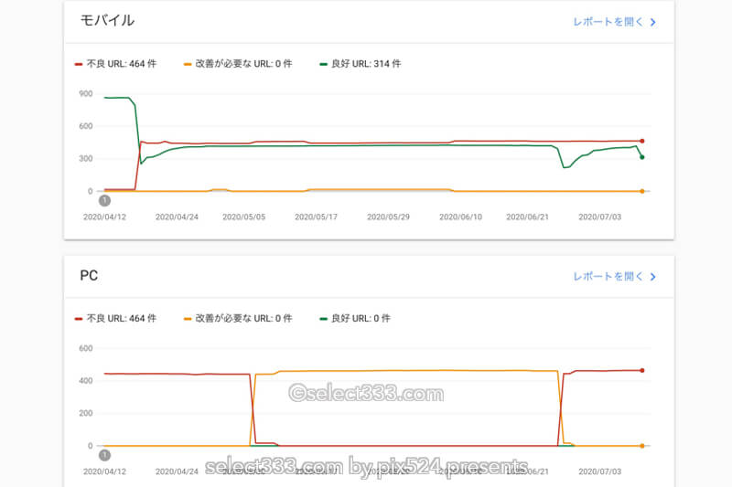Click 2020/05/05 date label in モバイル chart
Screen dimensions: 732x487
pos(243,217)
